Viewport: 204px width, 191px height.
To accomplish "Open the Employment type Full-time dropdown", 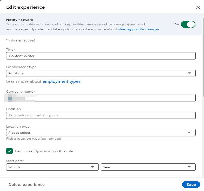I will point(101,73).
